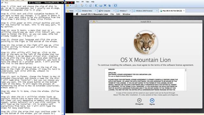Switch to the Home tab
Image resolution: width=204 pixels, height=115 pixels.
[x=71, y=11]
